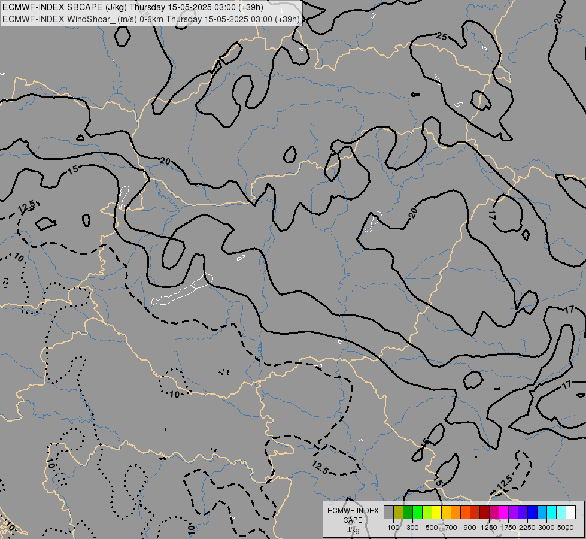Select the gray legend swatch below 100
This screenshot has width=586, height=539.
click(388, 512)
